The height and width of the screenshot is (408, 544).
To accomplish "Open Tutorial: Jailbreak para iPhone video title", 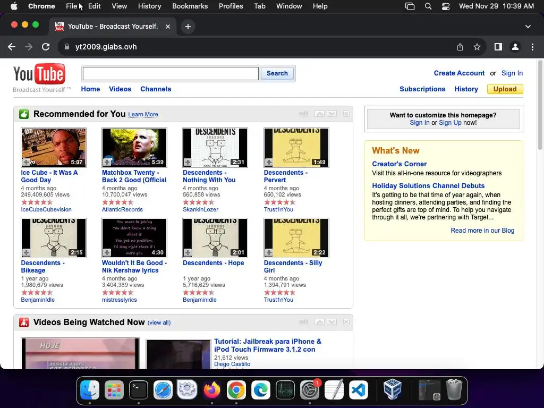I will pyautogui.click(x=268, y=345).
